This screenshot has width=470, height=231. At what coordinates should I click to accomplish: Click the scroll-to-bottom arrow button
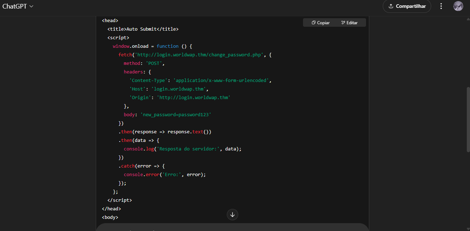(233, 215)
